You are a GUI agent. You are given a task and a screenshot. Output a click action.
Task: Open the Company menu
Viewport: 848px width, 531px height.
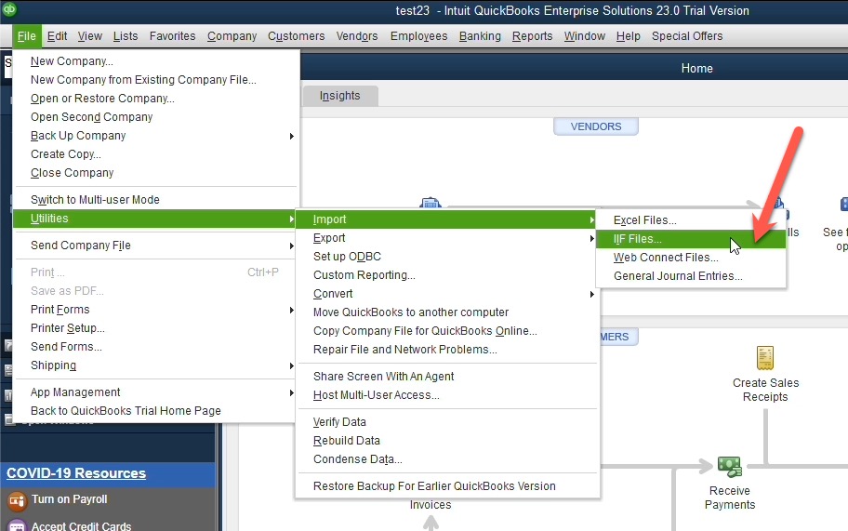pyautogui.click(x=232, y=36)
